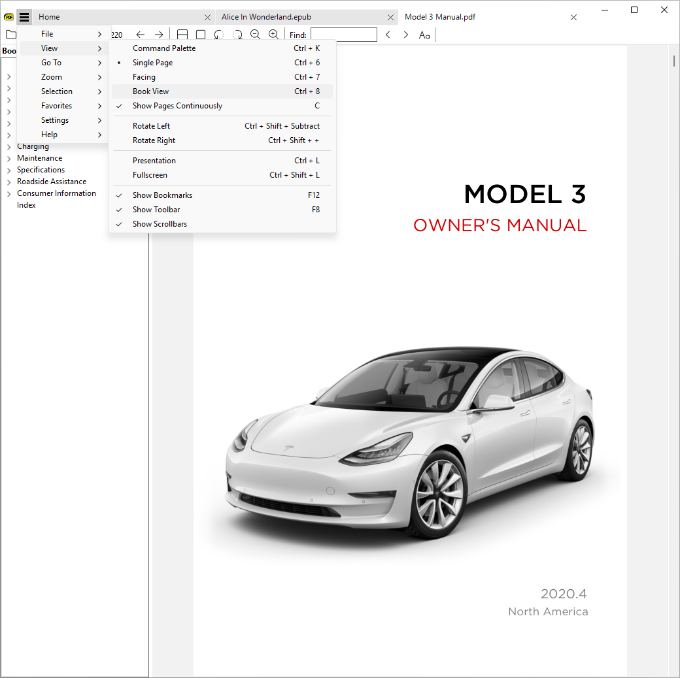Image resolution: width=680 pixels, height=678 pixels.
Task: Close the Model 3 Manual.pdf tab
Action: click(573, 18)
